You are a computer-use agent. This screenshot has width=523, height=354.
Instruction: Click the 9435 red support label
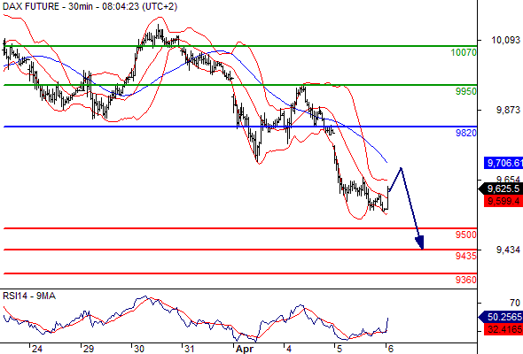coord(466,256)
